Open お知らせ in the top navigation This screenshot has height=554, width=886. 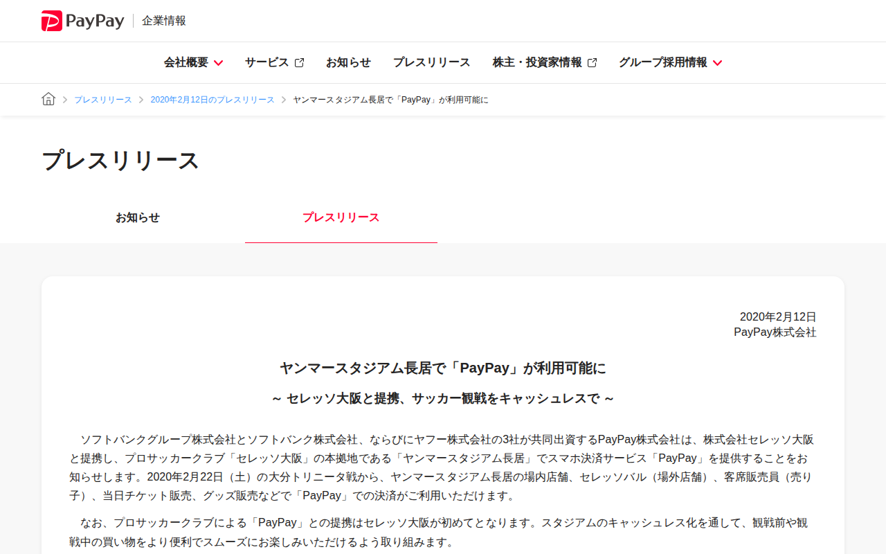pos(348,62)
